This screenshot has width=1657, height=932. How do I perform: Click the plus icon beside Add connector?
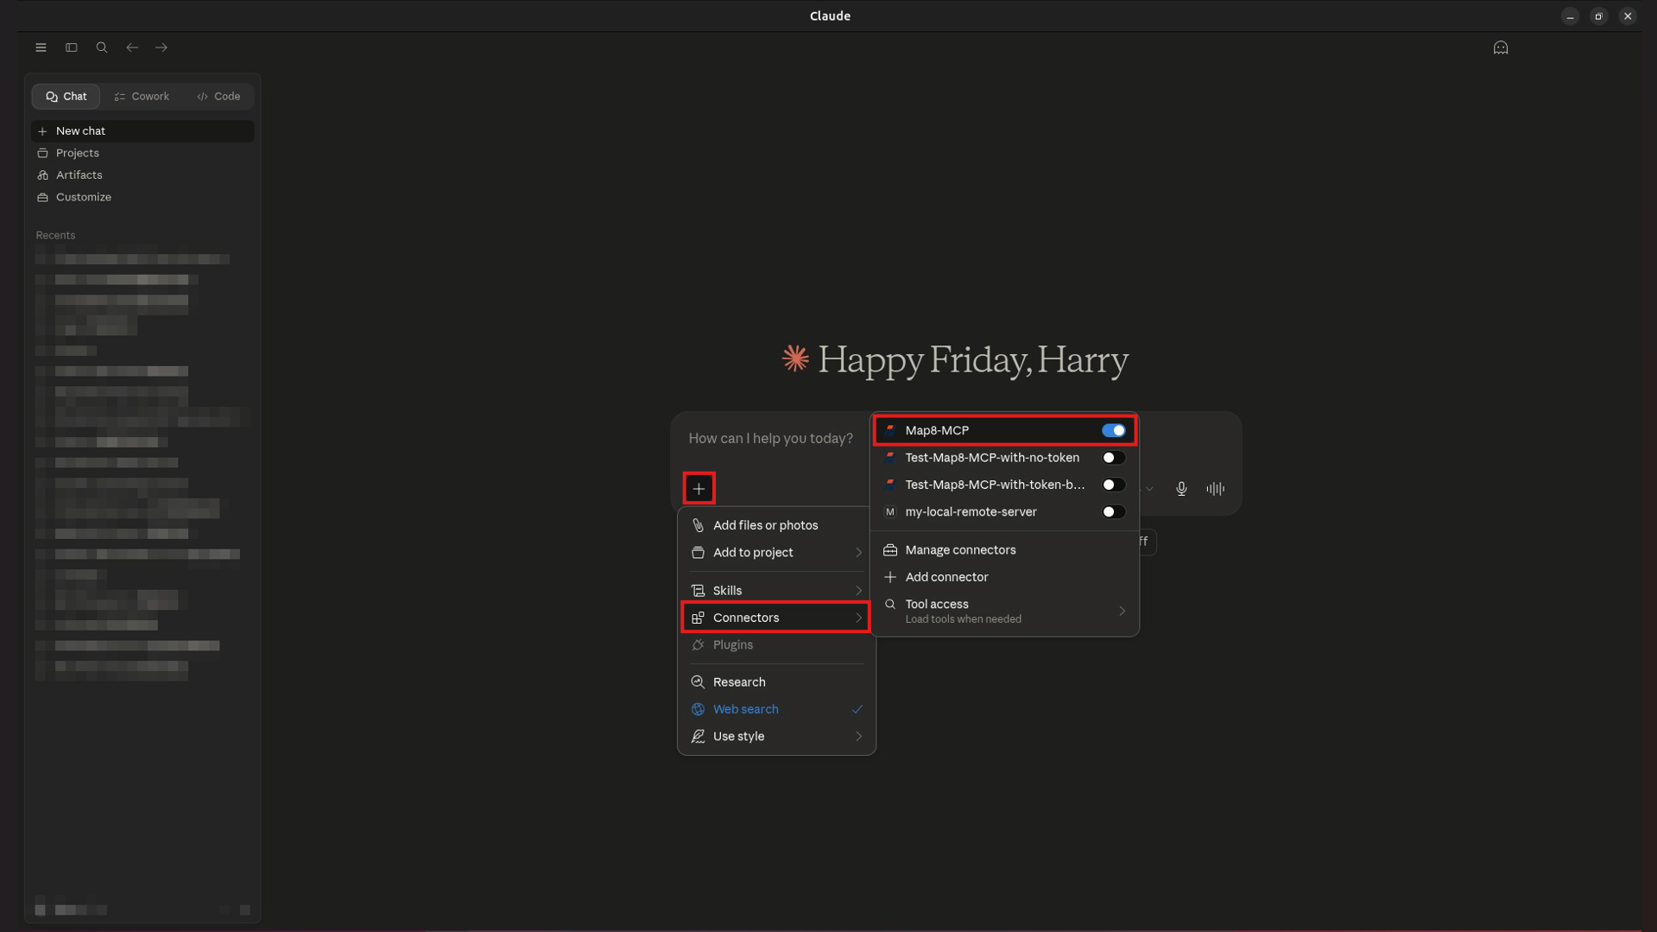890,577
